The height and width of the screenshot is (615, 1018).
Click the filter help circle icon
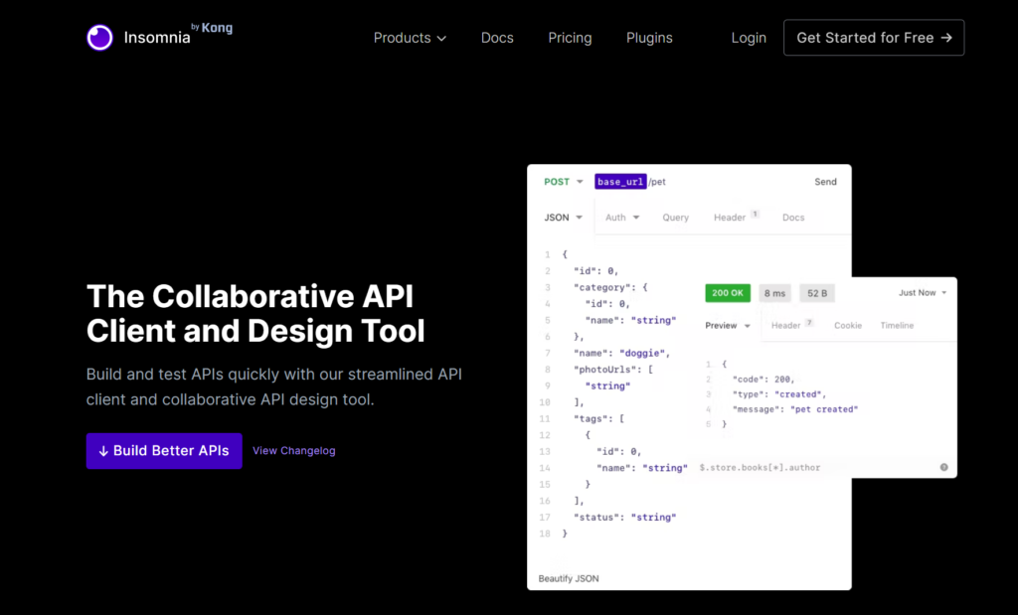pyautogui.click(x=944, y=467)
